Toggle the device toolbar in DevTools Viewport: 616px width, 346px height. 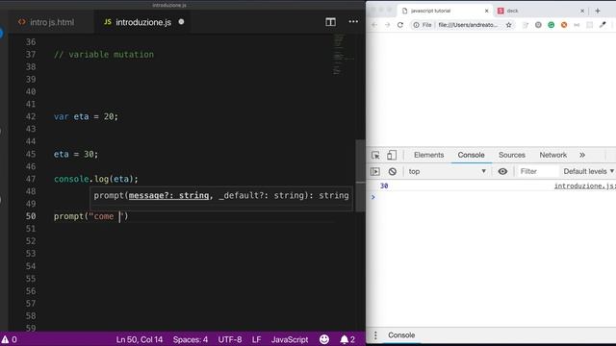(x=392, y=156)
